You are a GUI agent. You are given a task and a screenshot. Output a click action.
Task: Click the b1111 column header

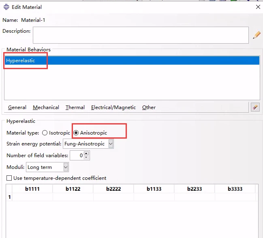32,189
